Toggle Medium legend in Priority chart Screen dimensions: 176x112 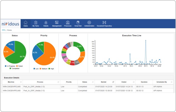[x=43, y=69]
